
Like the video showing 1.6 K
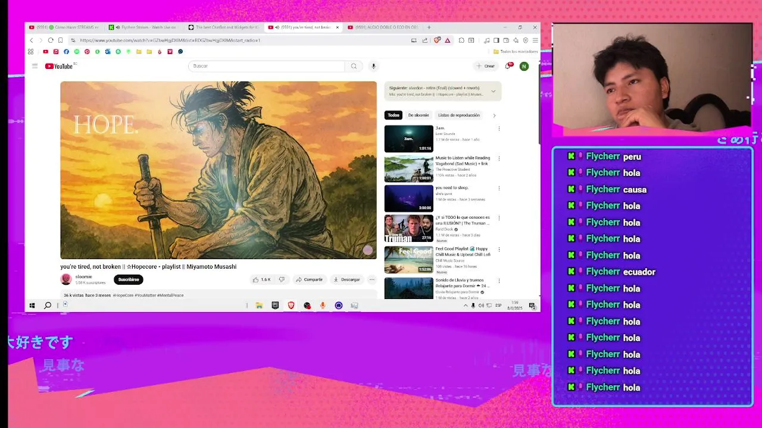(x=261, y=279)
